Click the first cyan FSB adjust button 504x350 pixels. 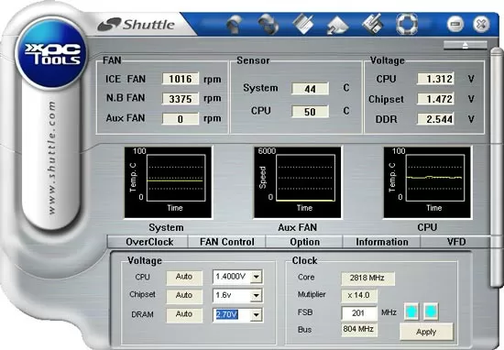click(x=411, y=312)
